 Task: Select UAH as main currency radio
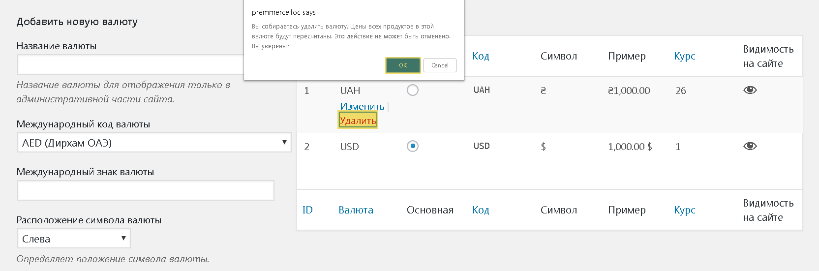413,90
